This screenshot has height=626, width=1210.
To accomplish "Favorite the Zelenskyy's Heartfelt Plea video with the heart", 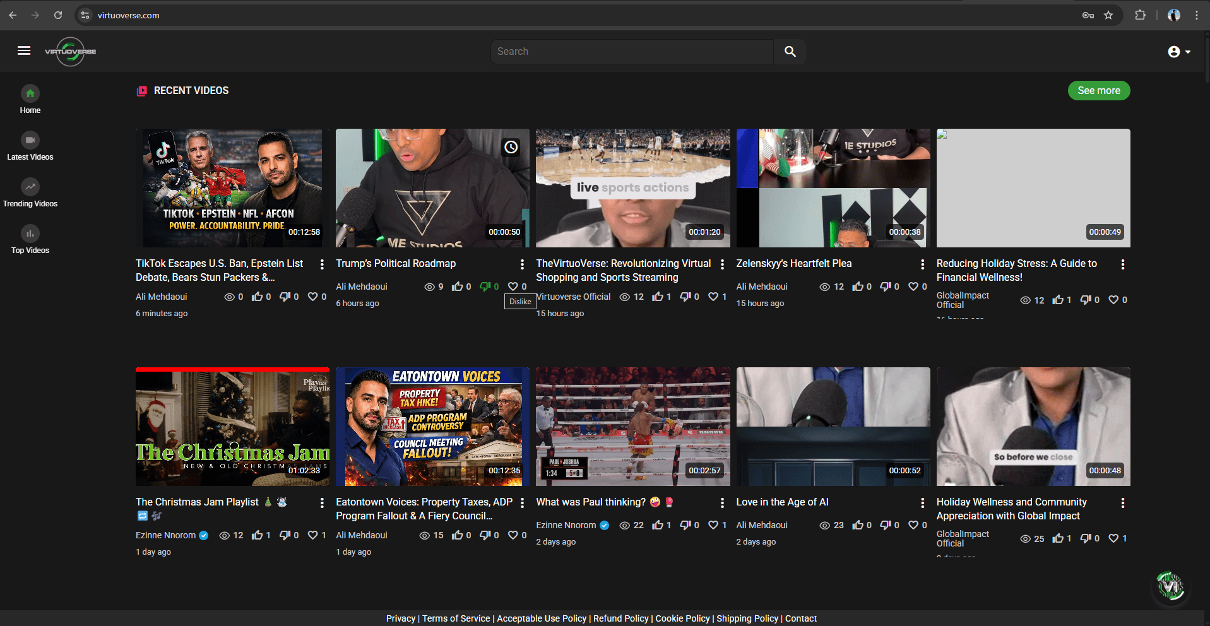I will click(x=913, y=286).
